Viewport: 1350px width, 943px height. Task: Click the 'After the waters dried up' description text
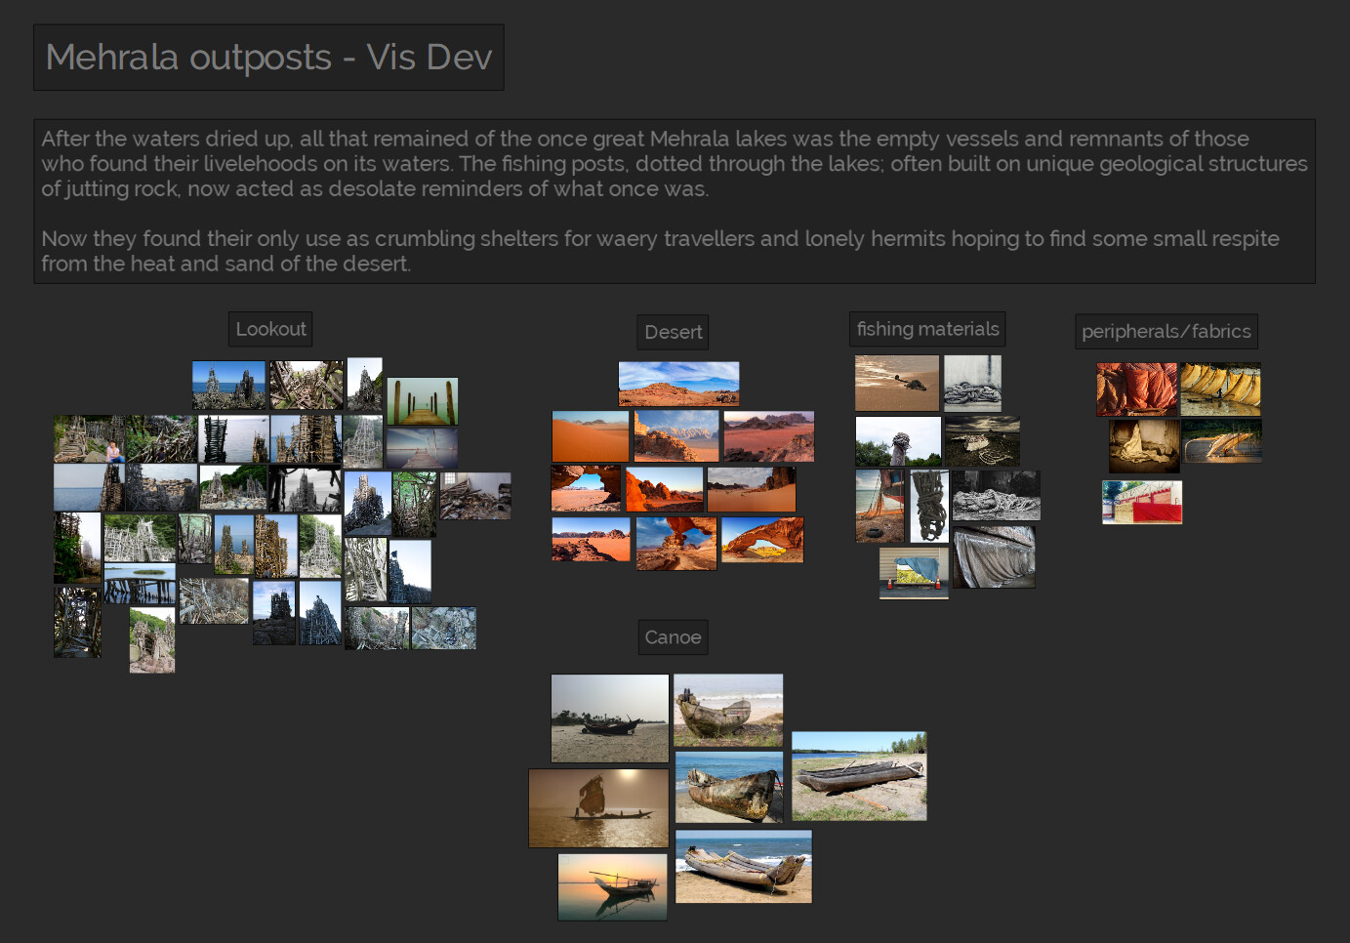point(675,201)
